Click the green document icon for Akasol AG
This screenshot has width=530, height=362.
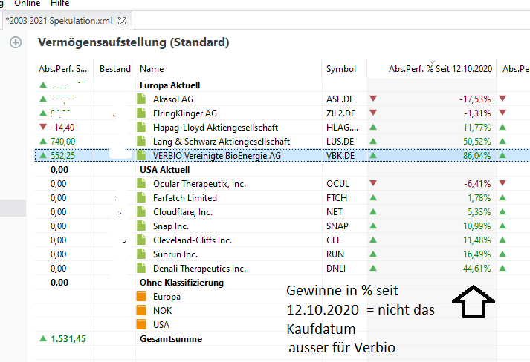(x=143, y=99)
